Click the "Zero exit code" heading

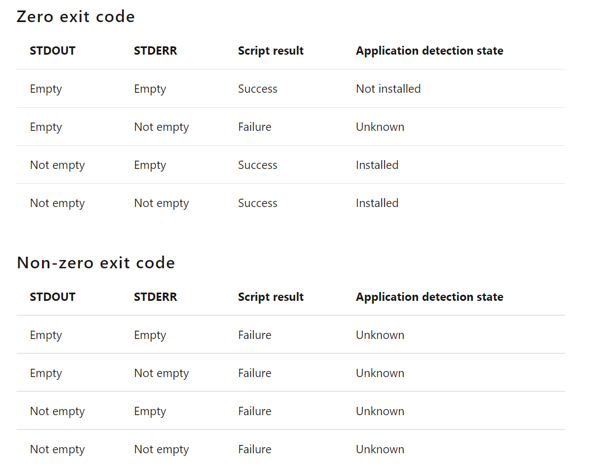pyautogui.click(x=76, y=17)
